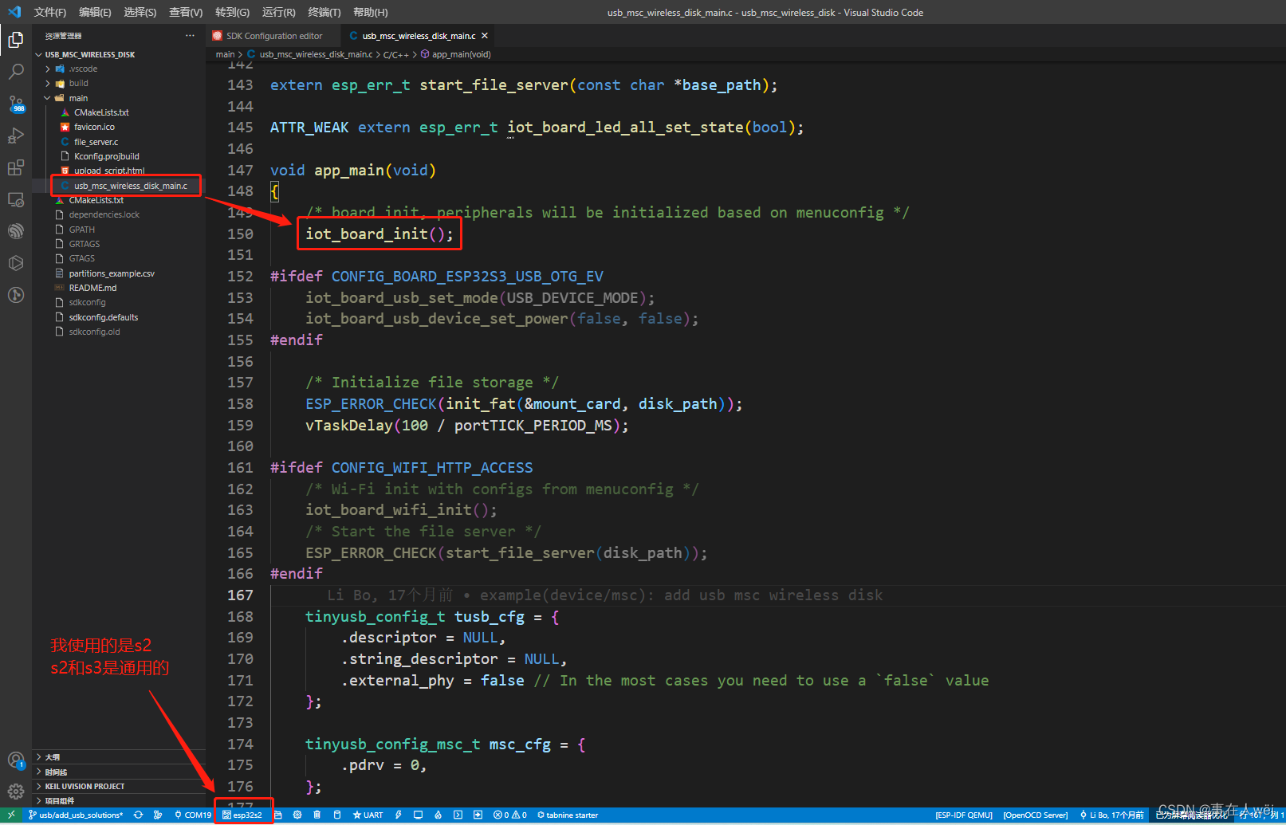The image size is (1286, 825).
Task: Open the Run and Debug view
Action: point(16,136)
